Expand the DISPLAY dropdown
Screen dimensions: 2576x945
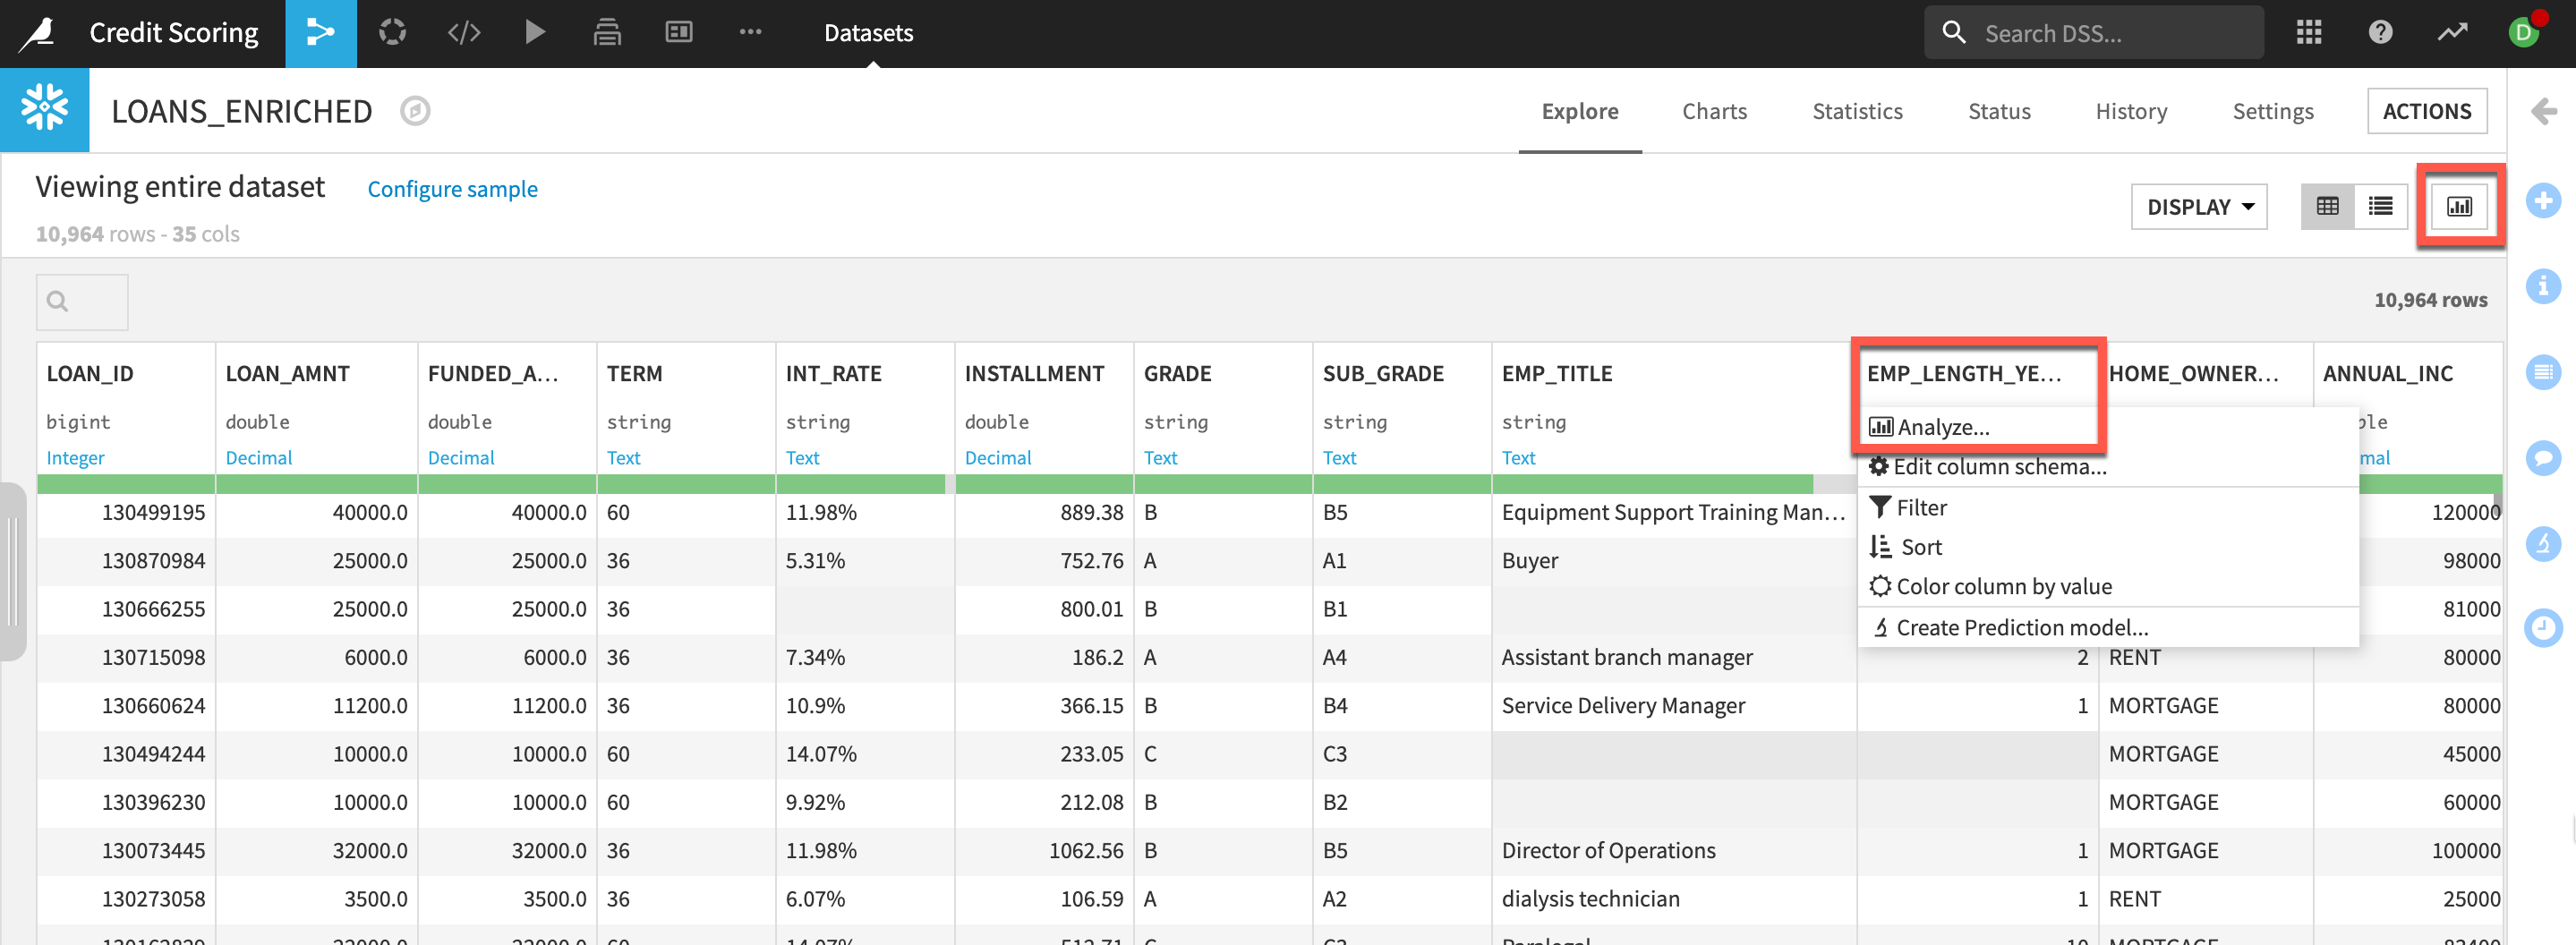click(2198, 207)
